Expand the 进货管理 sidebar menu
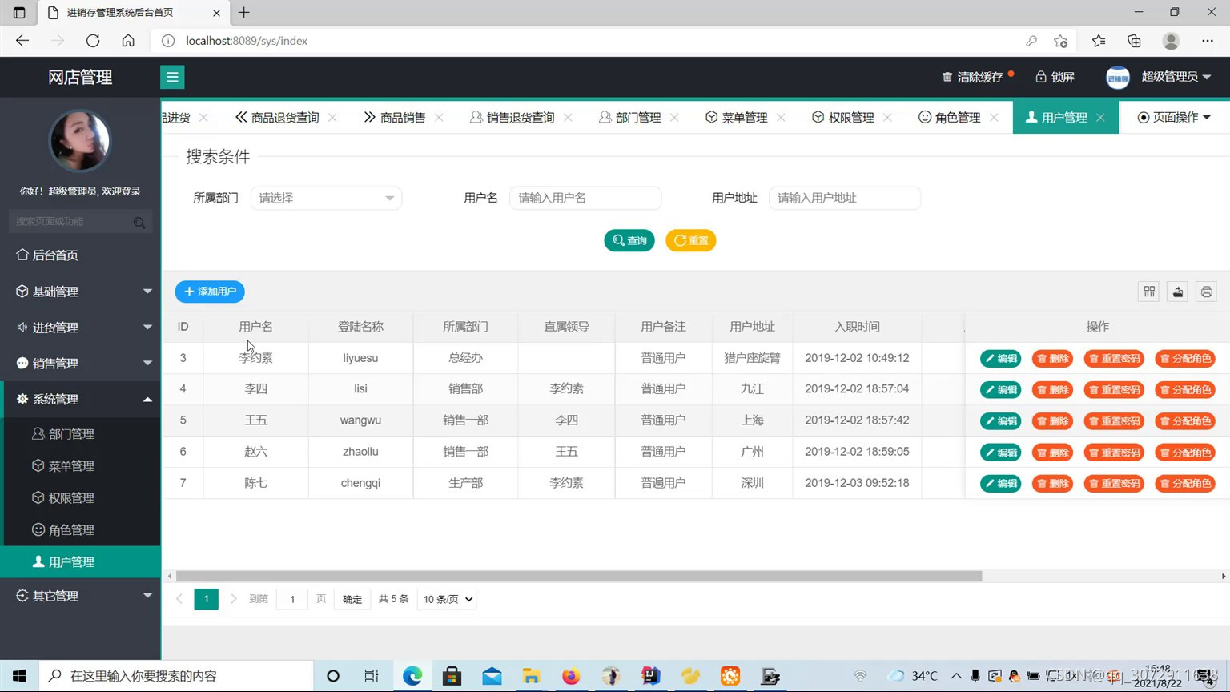This screenshot has height=692, width=1230. pos(80,327)
